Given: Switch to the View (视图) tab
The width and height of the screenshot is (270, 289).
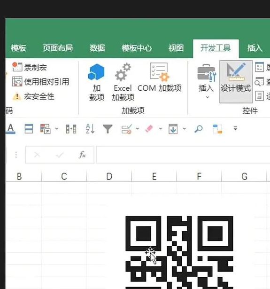Looking at the screenshot, I should (x=176, y=48).
